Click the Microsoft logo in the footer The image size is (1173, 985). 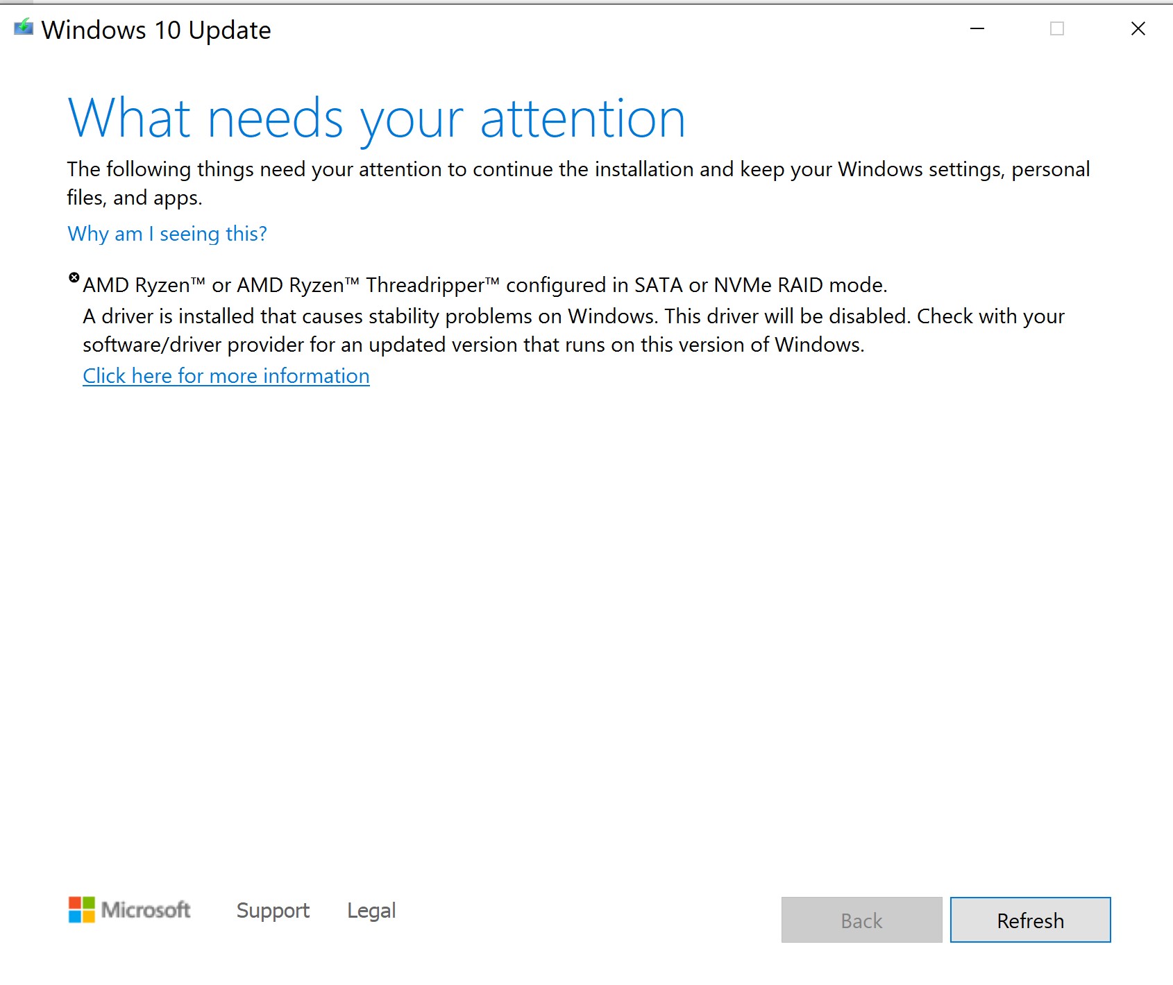[x=130, y=909]
